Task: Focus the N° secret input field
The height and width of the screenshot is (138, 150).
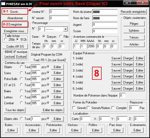Action: coord(59,18)
